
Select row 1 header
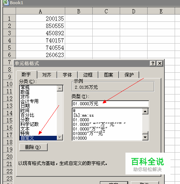[x=9, y=18]
